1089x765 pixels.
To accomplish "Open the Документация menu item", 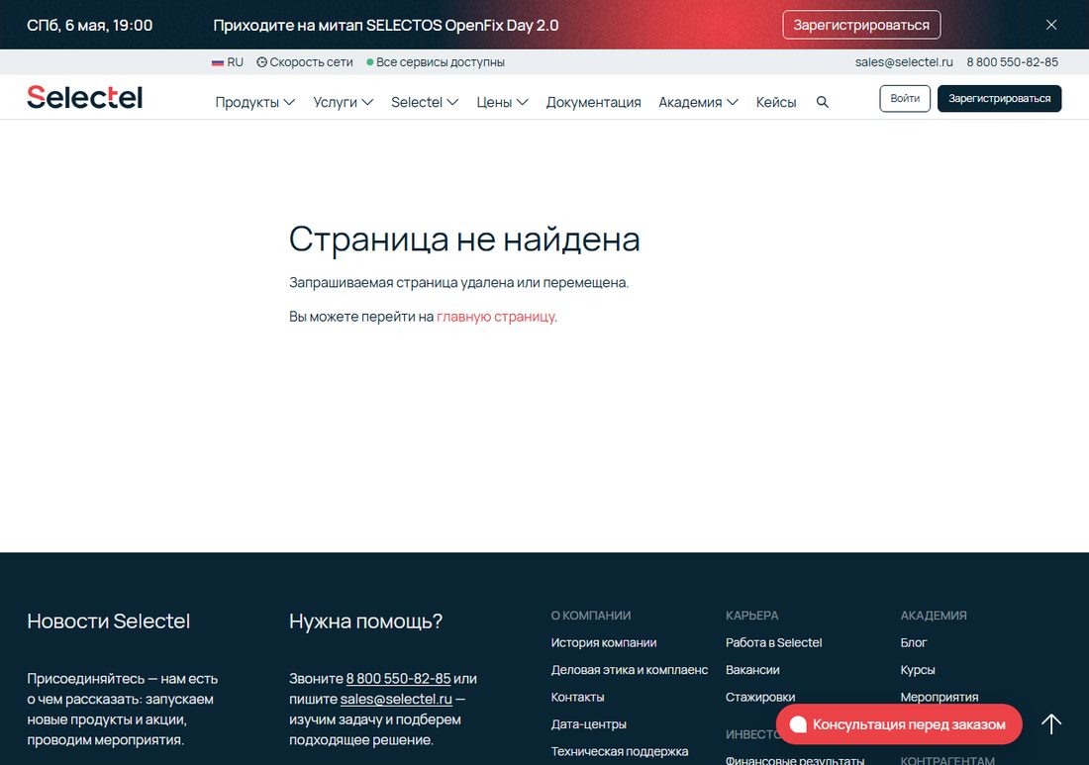I will (593, 102).
